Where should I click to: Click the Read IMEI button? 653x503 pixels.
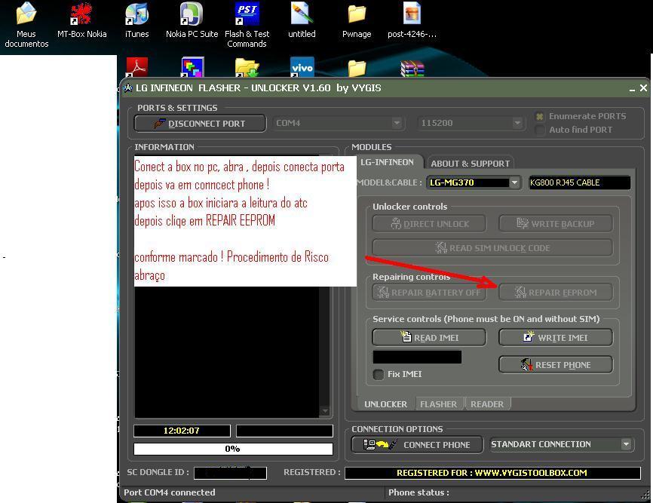coord(429,337)
